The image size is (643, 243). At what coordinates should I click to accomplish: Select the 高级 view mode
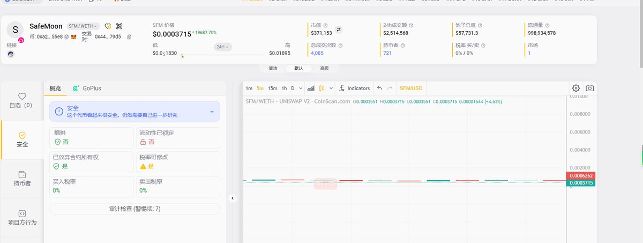pyautogui.click(x=324, y=68)
